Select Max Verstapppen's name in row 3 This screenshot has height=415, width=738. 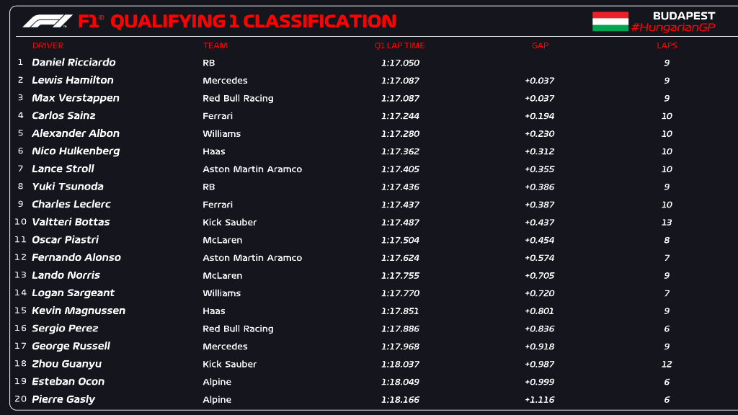click(x=76, y=98)
